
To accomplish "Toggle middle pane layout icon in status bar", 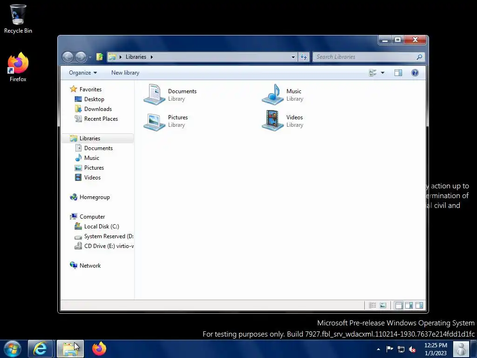I will coord(409,305).
